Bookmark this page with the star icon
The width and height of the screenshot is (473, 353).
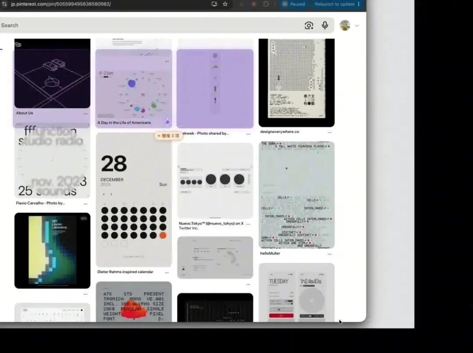(225, 4)
